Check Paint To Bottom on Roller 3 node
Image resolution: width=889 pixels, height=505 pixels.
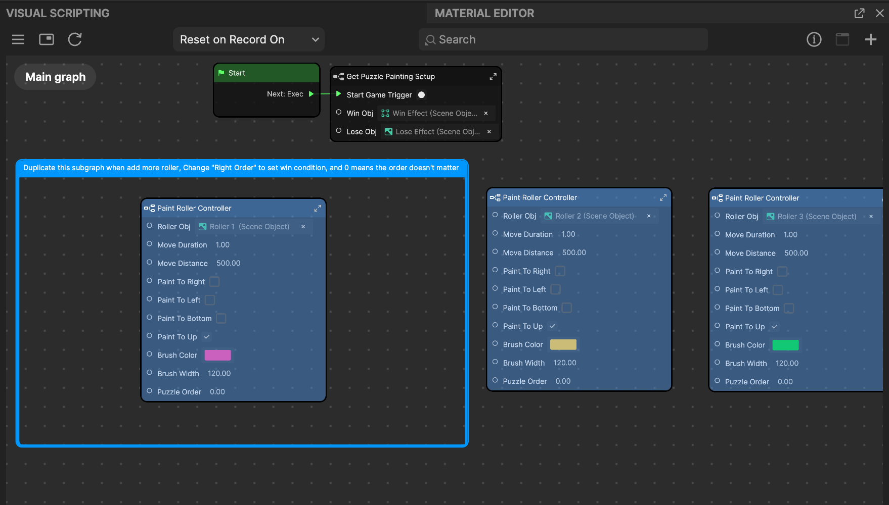click(x=789, y=309)
